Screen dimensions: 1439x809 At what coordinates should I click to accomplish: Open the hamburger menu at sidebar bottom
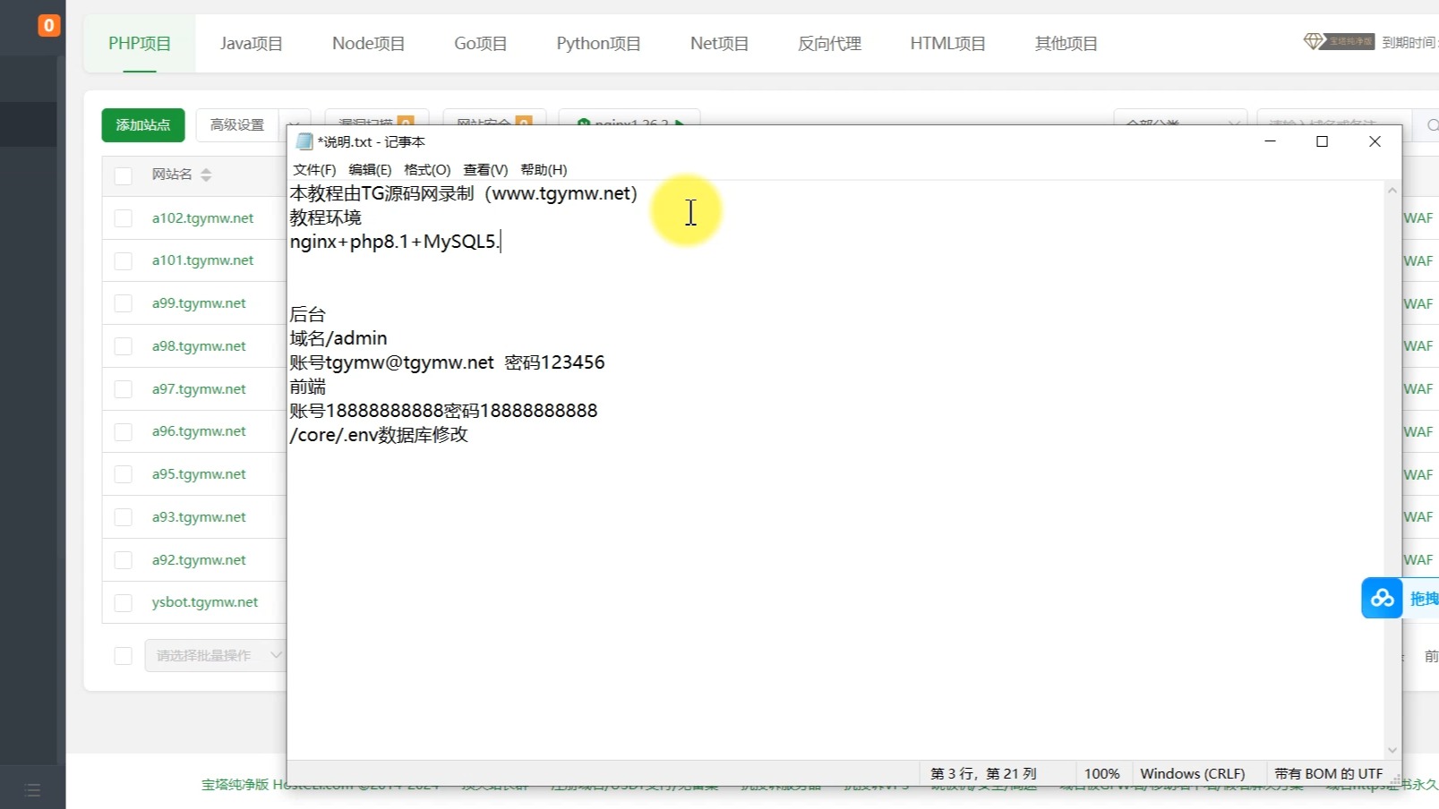coord(33,789)
